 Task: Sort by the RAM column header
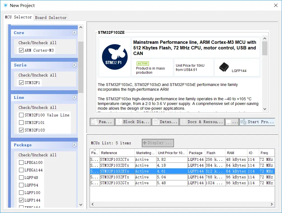[236, 153]
